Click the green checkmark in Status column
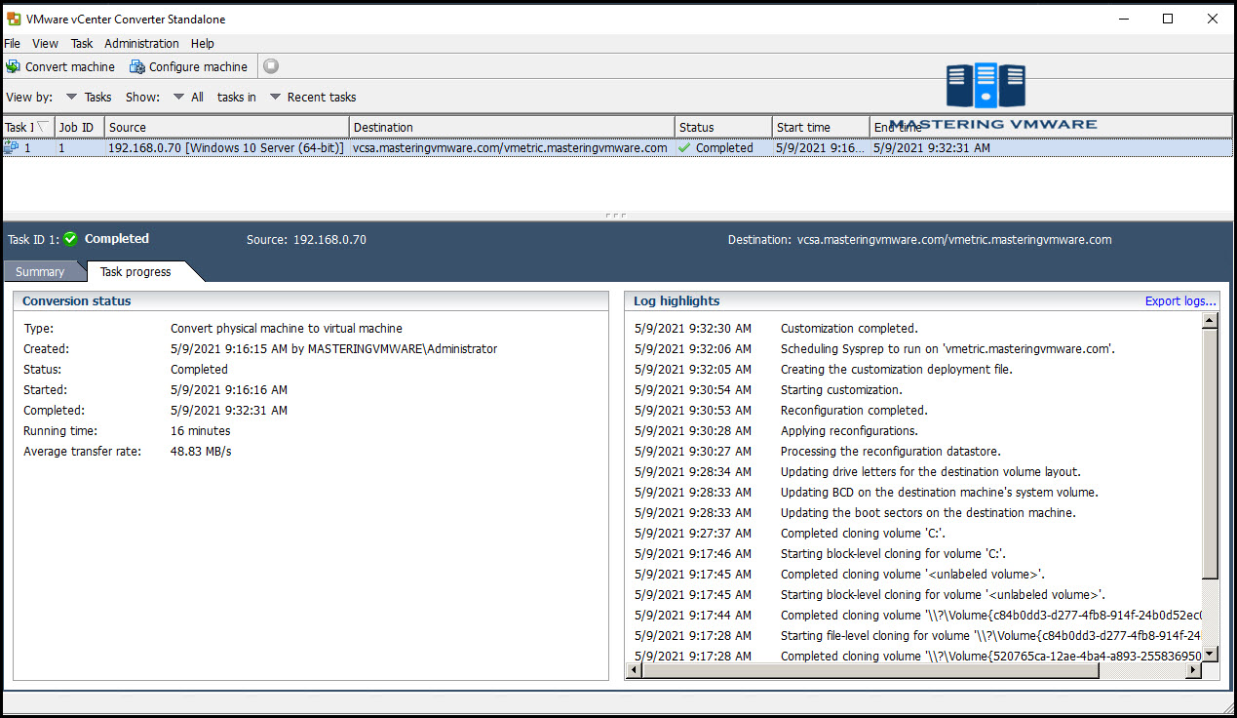 684,148
